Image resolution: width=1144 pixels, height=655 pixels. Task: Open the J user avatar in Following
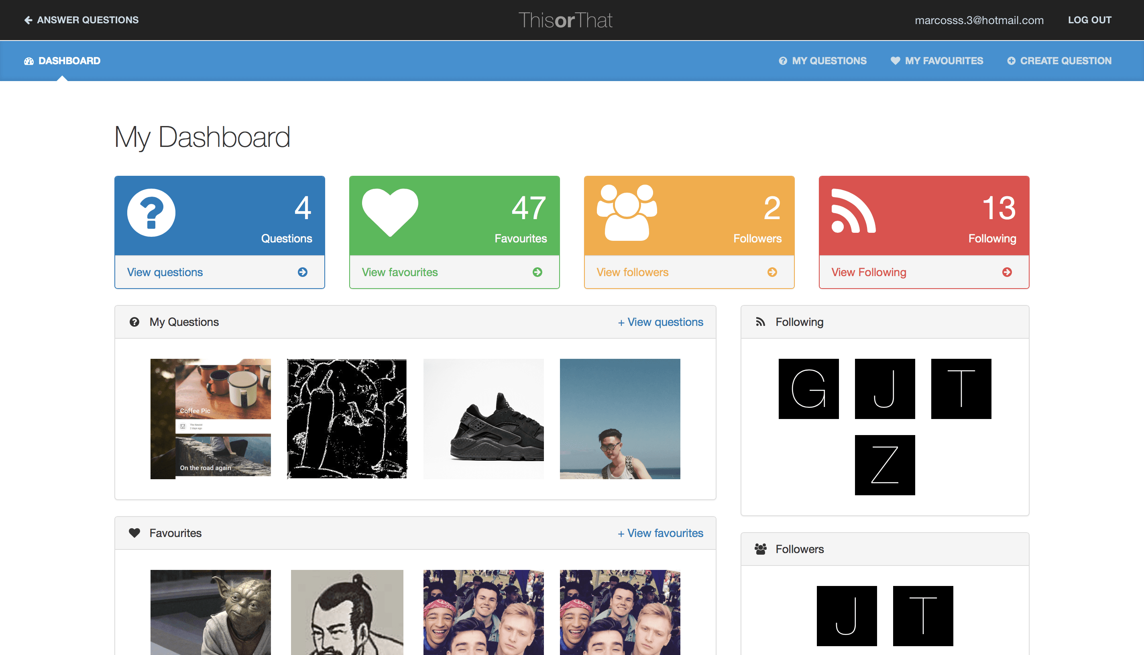pos(885,389)
